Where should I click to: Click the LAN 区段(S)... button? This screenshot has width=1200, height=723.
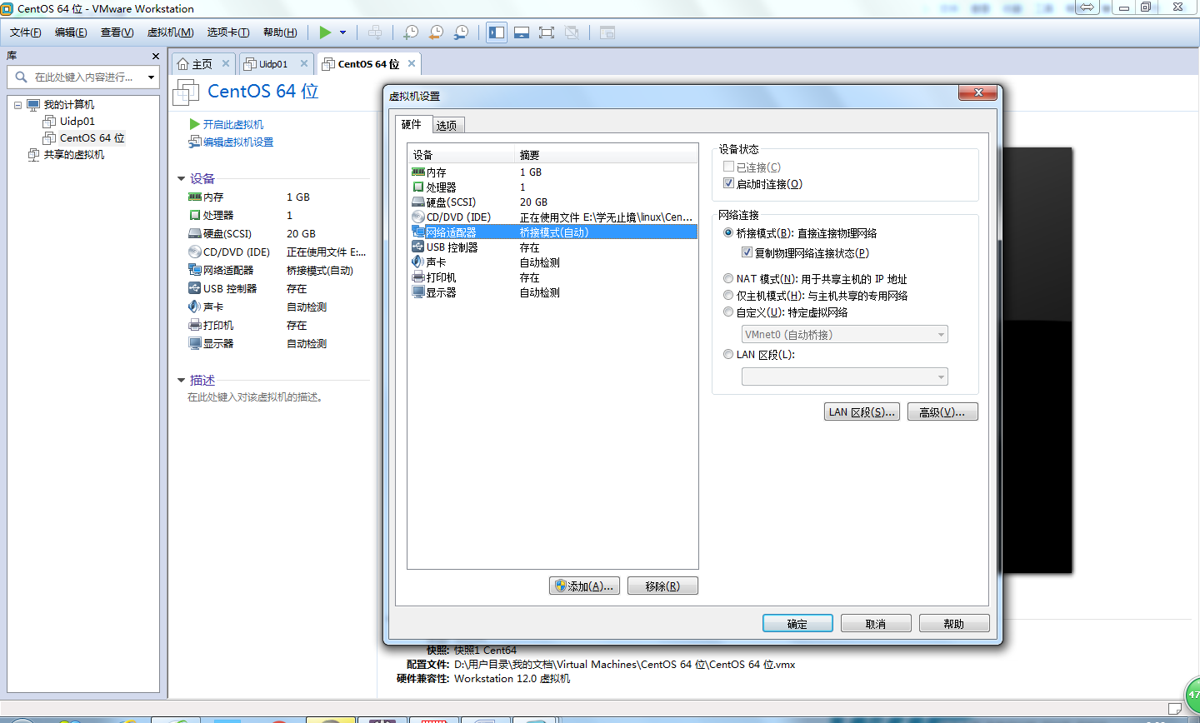[x=862, y=411]
